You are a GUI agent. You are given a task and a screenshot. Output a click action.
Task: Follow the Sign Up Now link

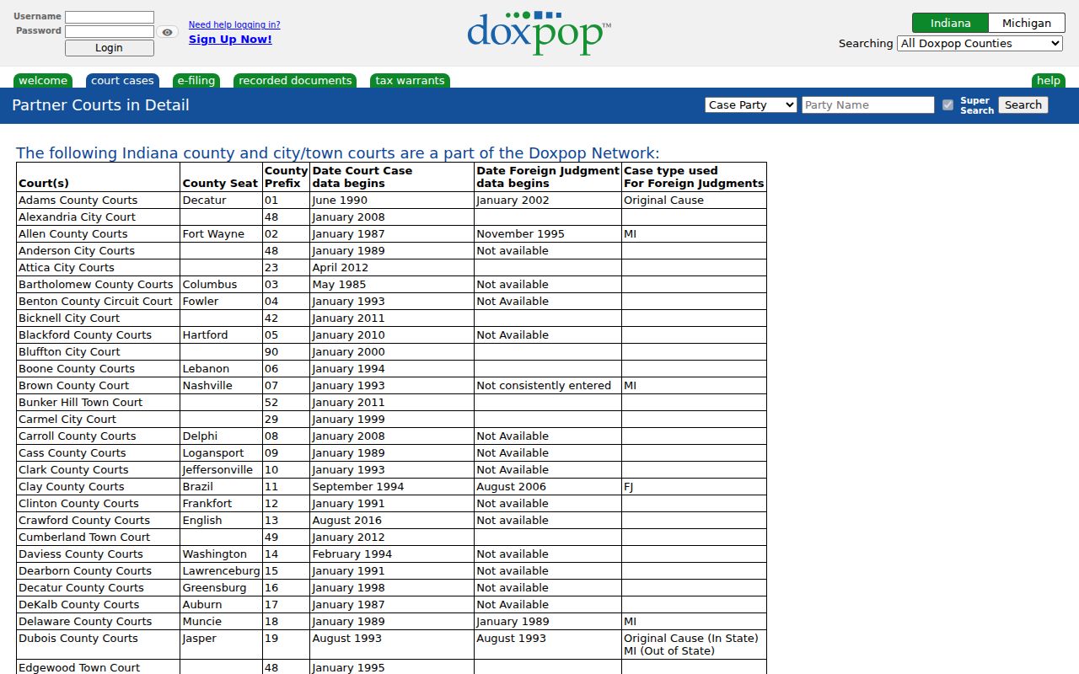(x=230, y=40)
